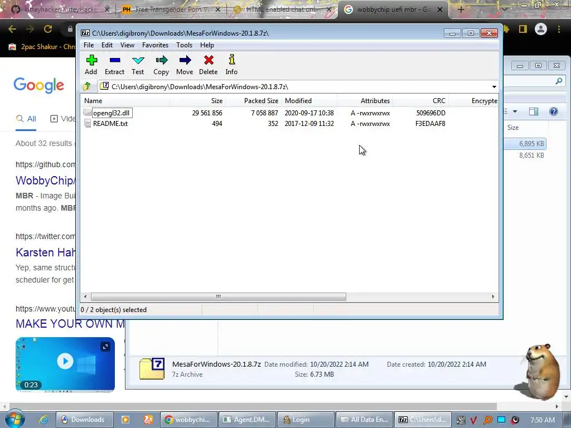
Task: Click the CRC value 509696DD
Action: tap(431, 113)
